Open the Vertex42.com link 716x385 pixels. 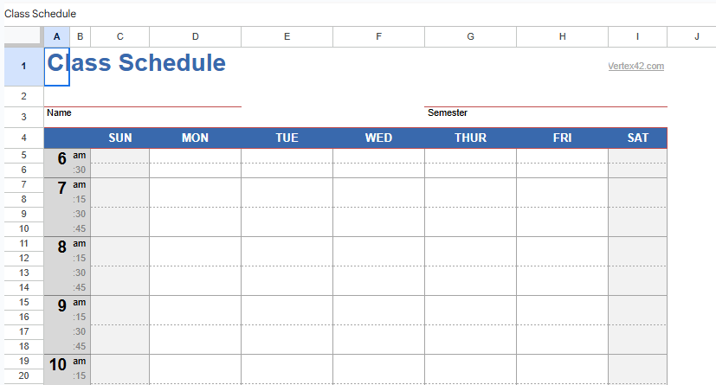[x=635, y=67]
